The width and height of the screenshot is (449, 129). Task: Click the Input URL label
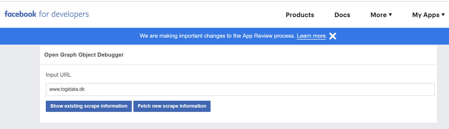click(58, 75)
